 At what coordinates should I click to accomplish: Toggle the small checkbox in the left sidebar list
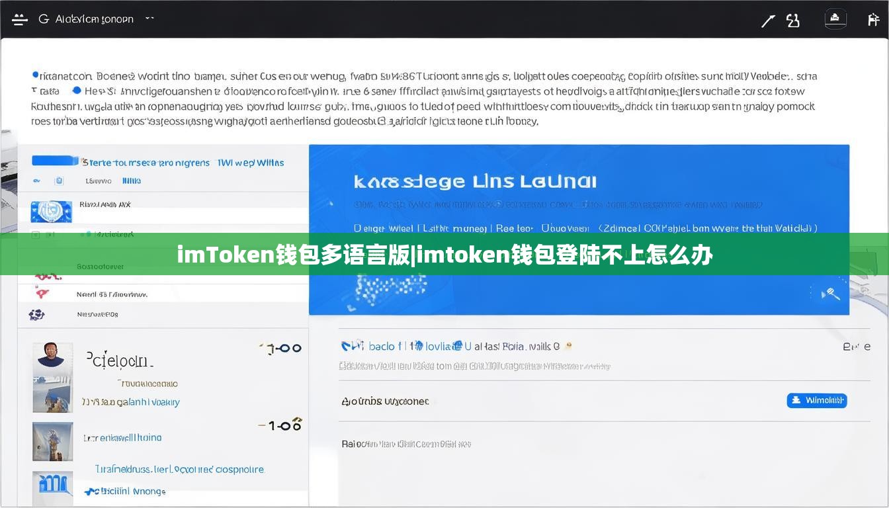pos(36,234)
